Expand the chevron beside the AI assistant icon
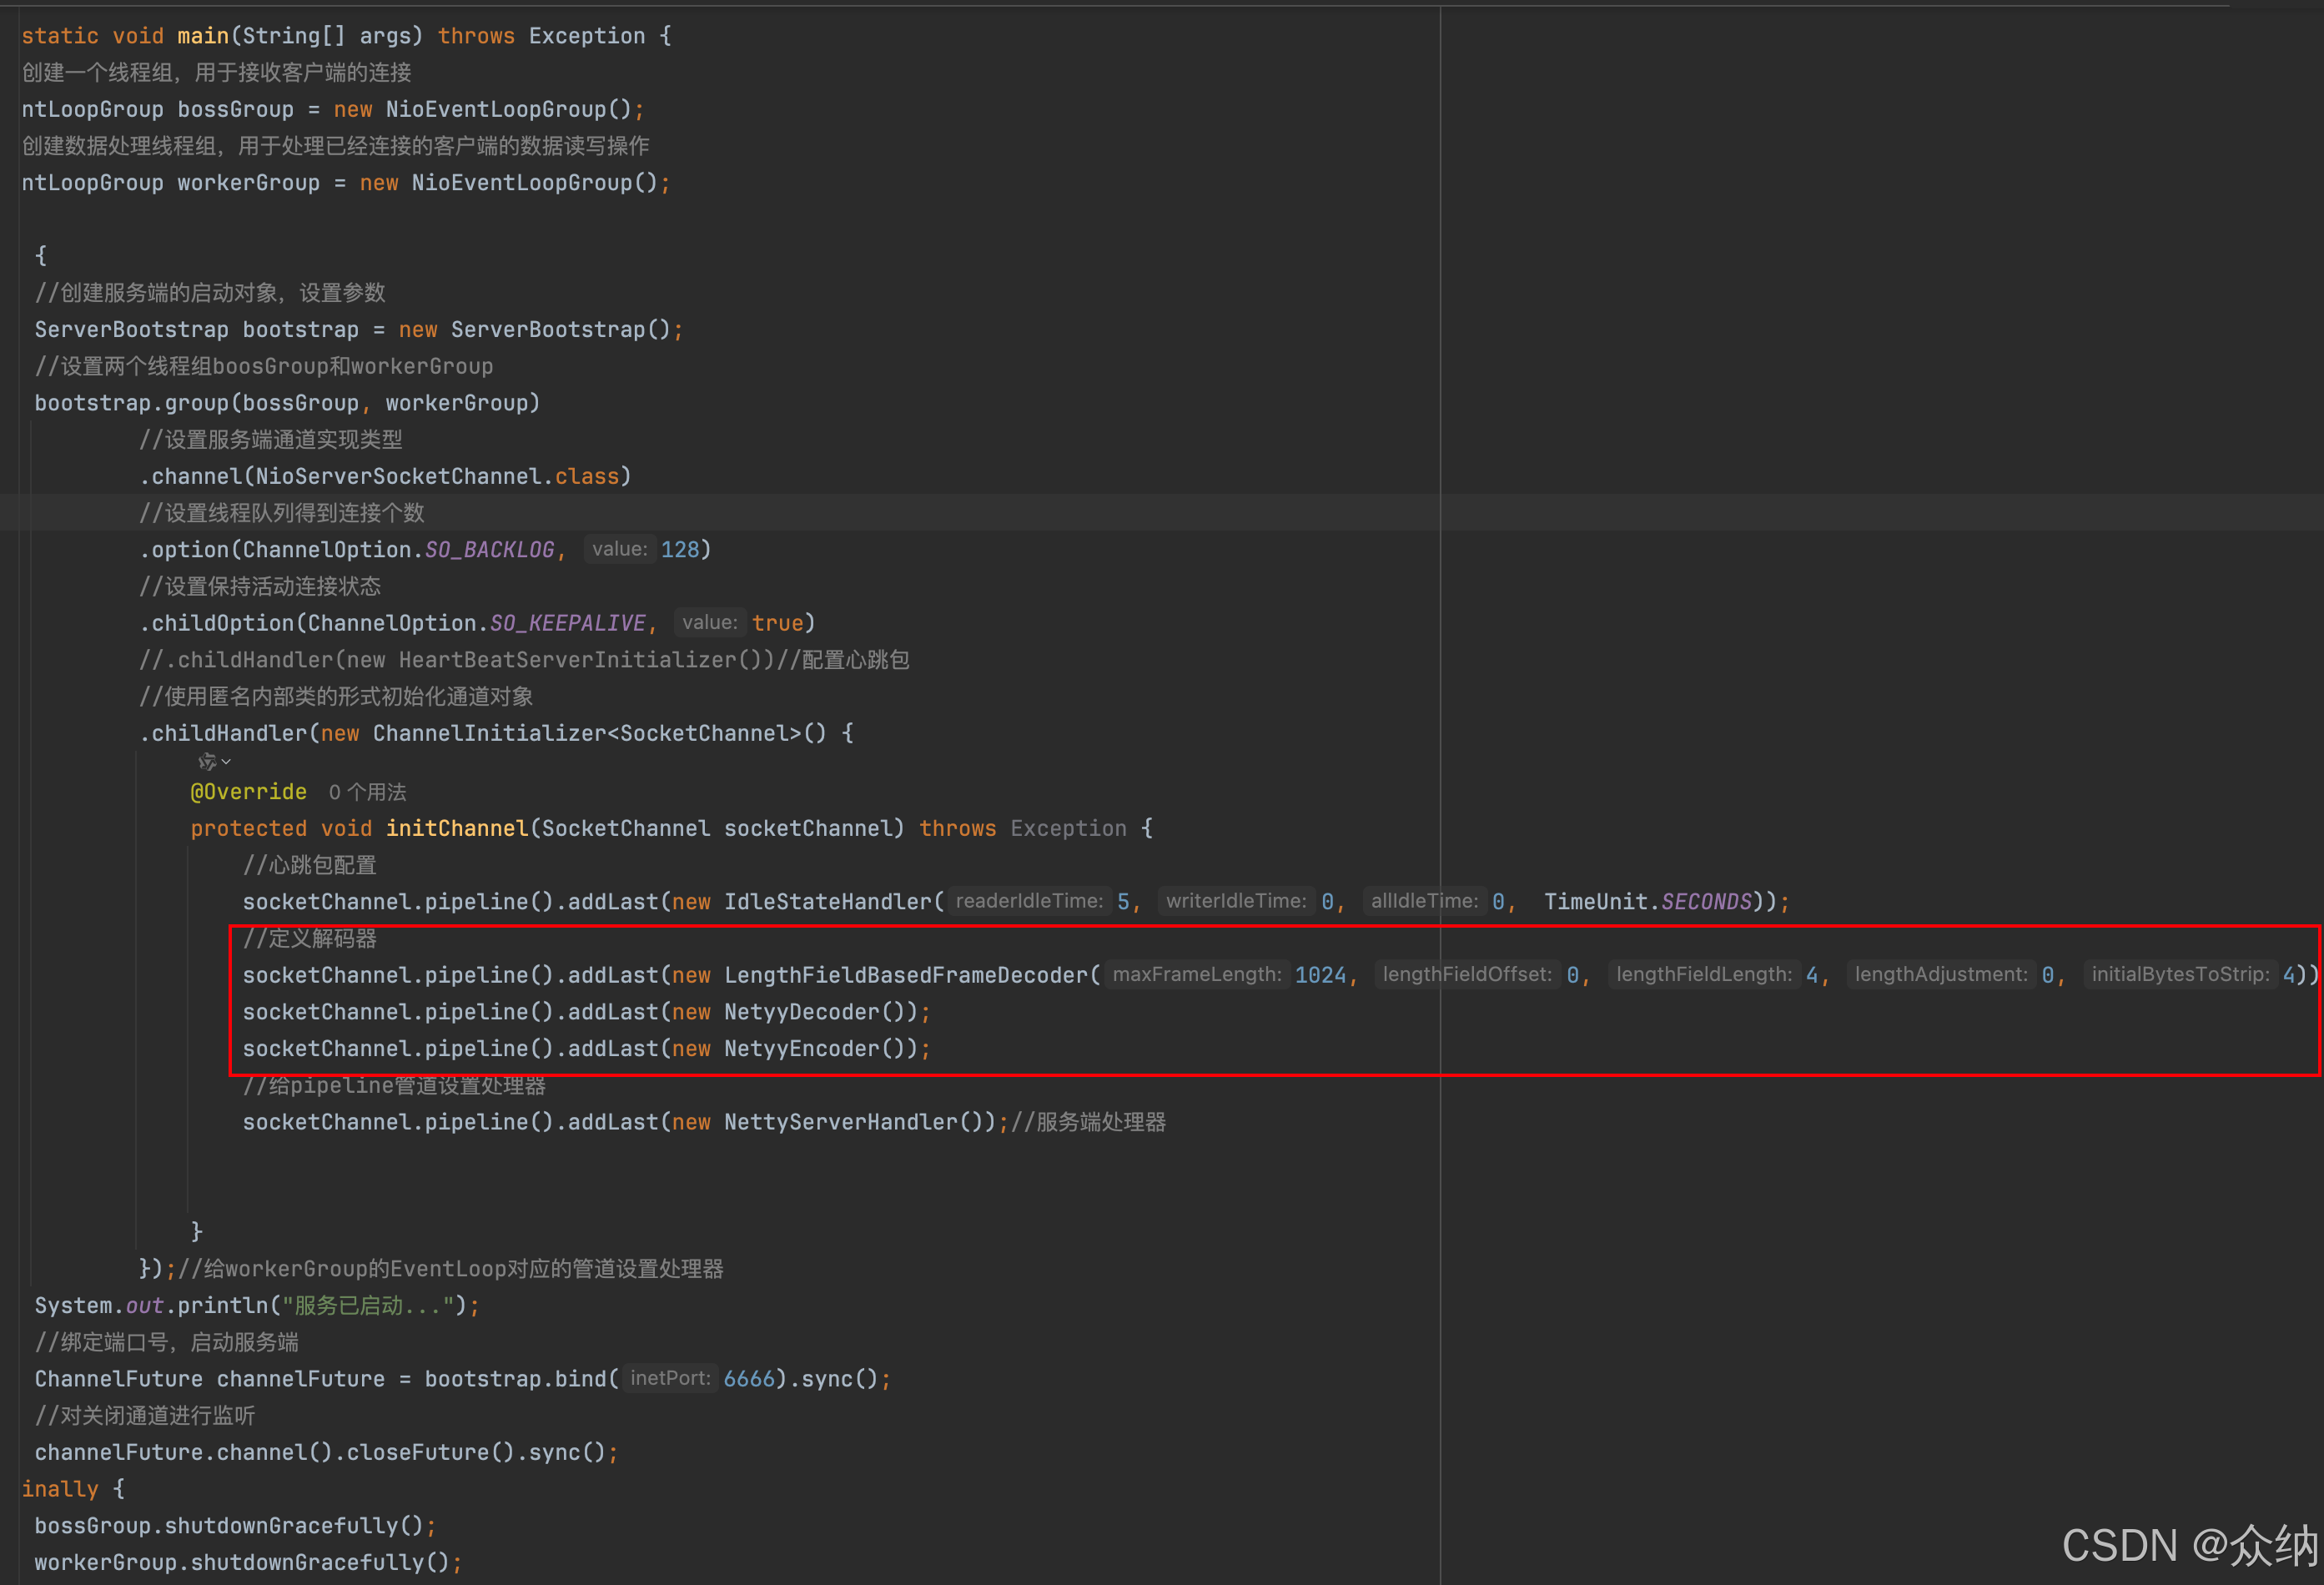The image size is (2324, 1585). pyautogui.click(x=226, y=762)
